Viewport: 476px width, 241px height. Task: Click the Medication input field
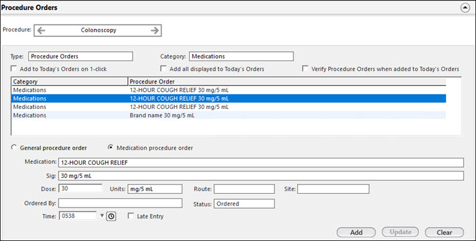(261, 162)
